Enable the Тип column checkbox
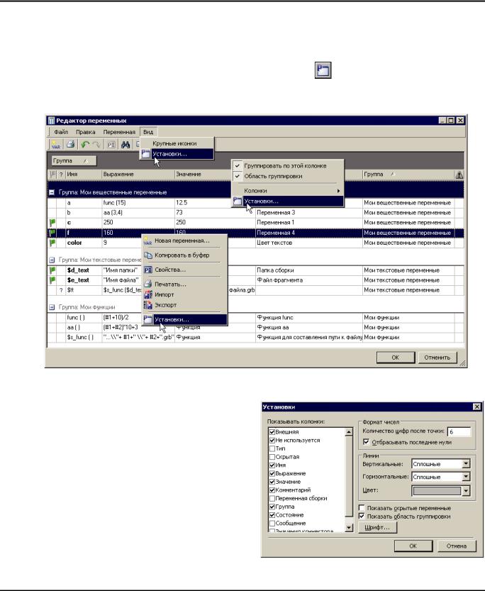 coord(272,448)
